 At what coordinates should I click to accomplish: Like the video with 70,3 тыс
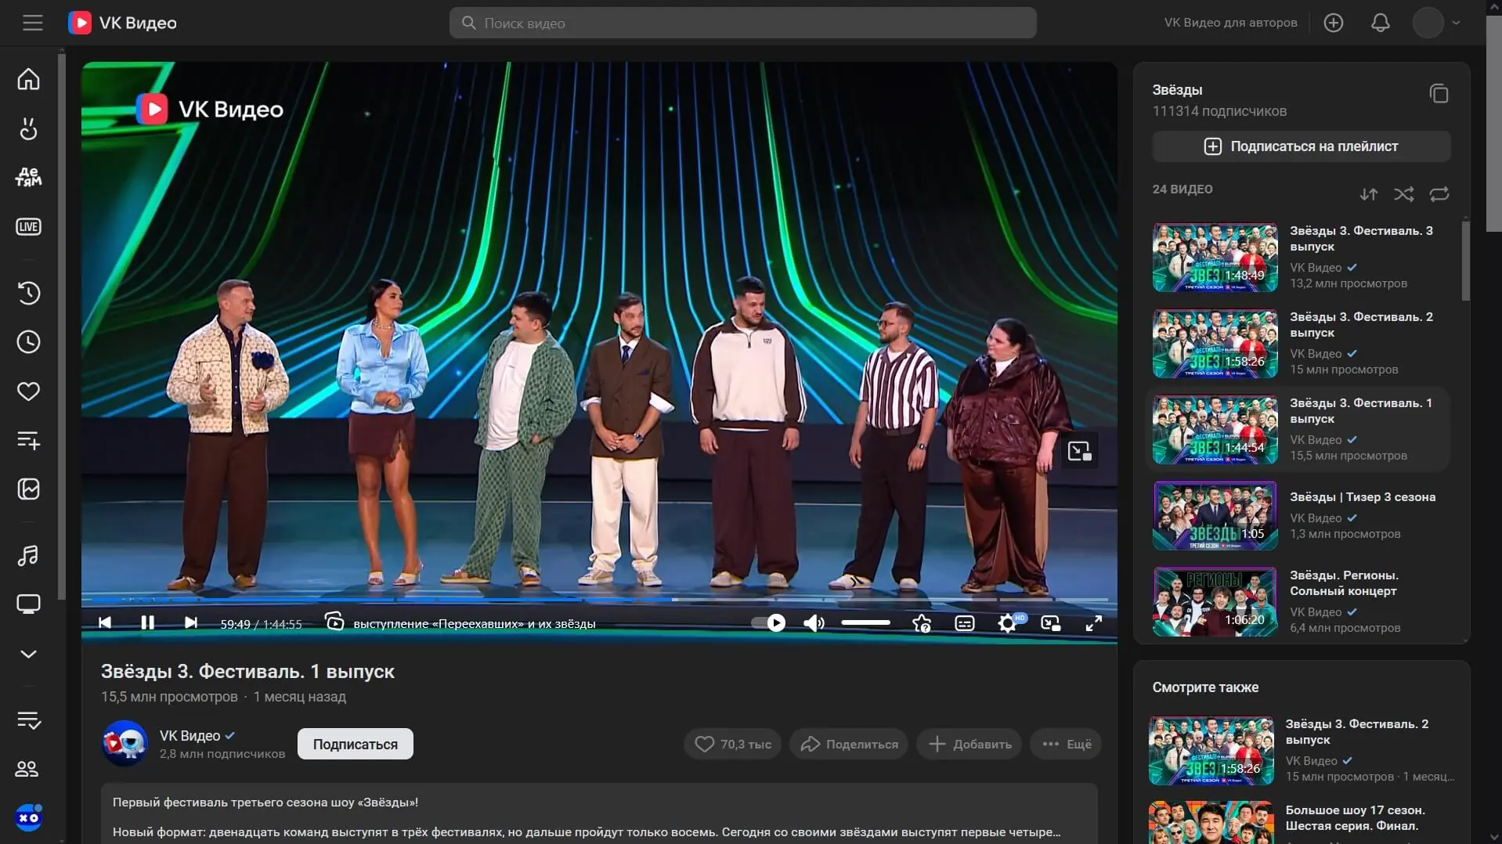[x=733, y=744]
